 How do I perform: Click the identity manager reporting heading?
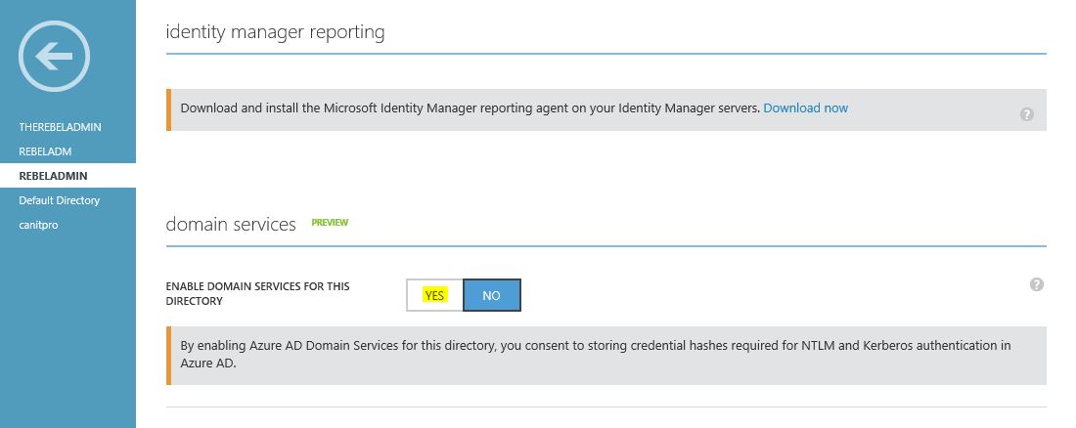[x=275, y=32]
